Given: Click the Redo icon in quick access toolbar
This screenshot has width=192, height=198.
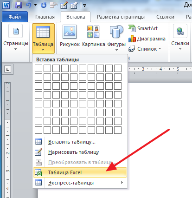Looking at the screenshot, I should click(44, 6).
